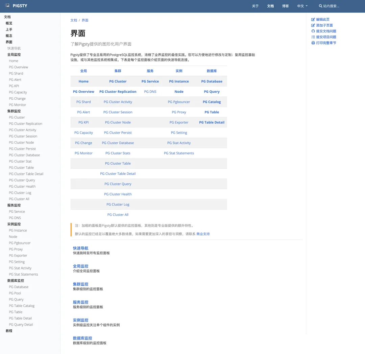The width and height of the screenshot is (365, 354).
Task: Select 快速导航 in the sidebar
Action: [x=14, y=48]
